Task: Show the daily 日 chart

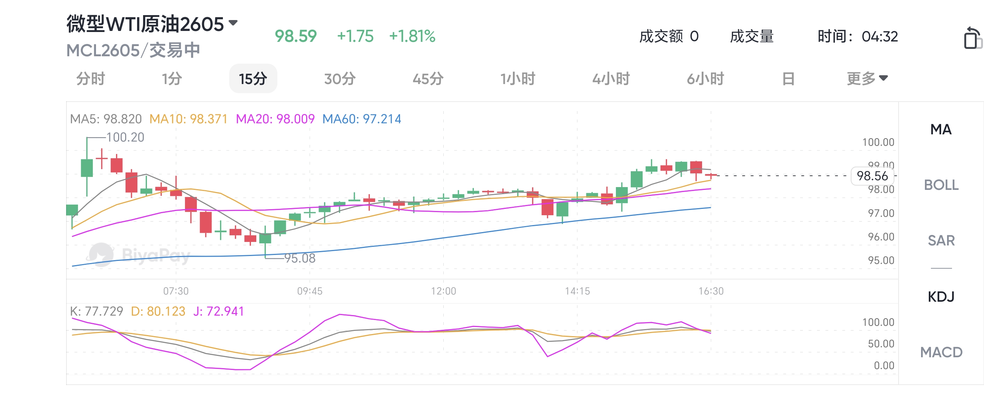Action: (x=788, y=78)
